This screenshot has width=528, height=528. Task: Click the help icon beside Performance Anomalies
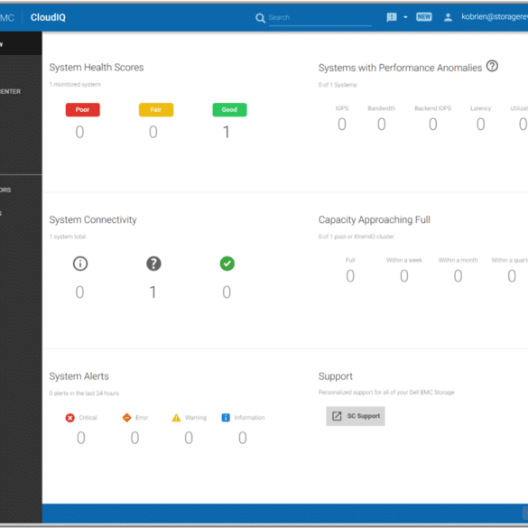[492, 66]
